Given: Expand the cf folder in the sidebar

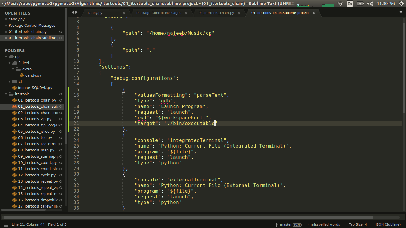Looking at the screenshot, I should point(9,81).
